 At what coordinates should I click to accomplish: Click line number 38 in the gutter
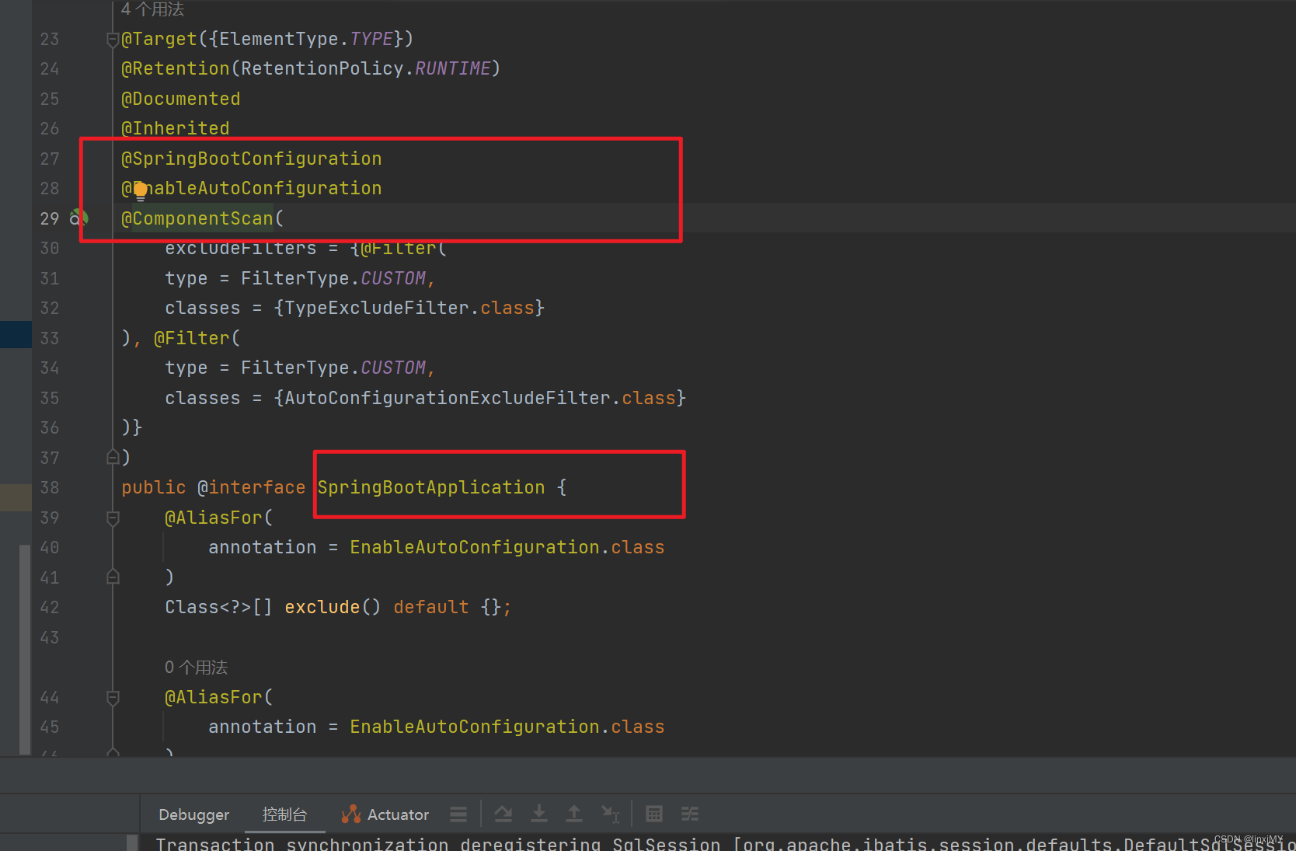[50, 487]
